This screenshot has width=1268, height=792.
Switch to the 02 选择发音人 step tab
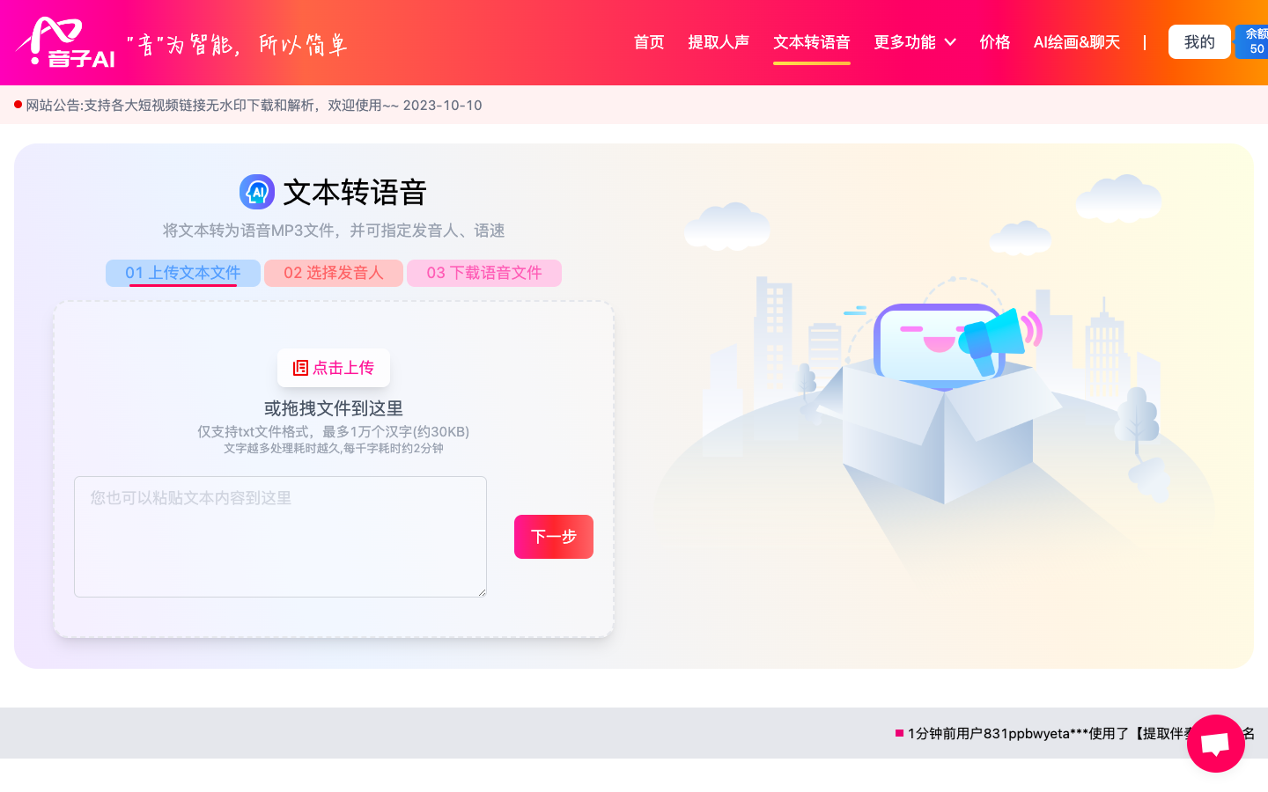tap(334, 273)
